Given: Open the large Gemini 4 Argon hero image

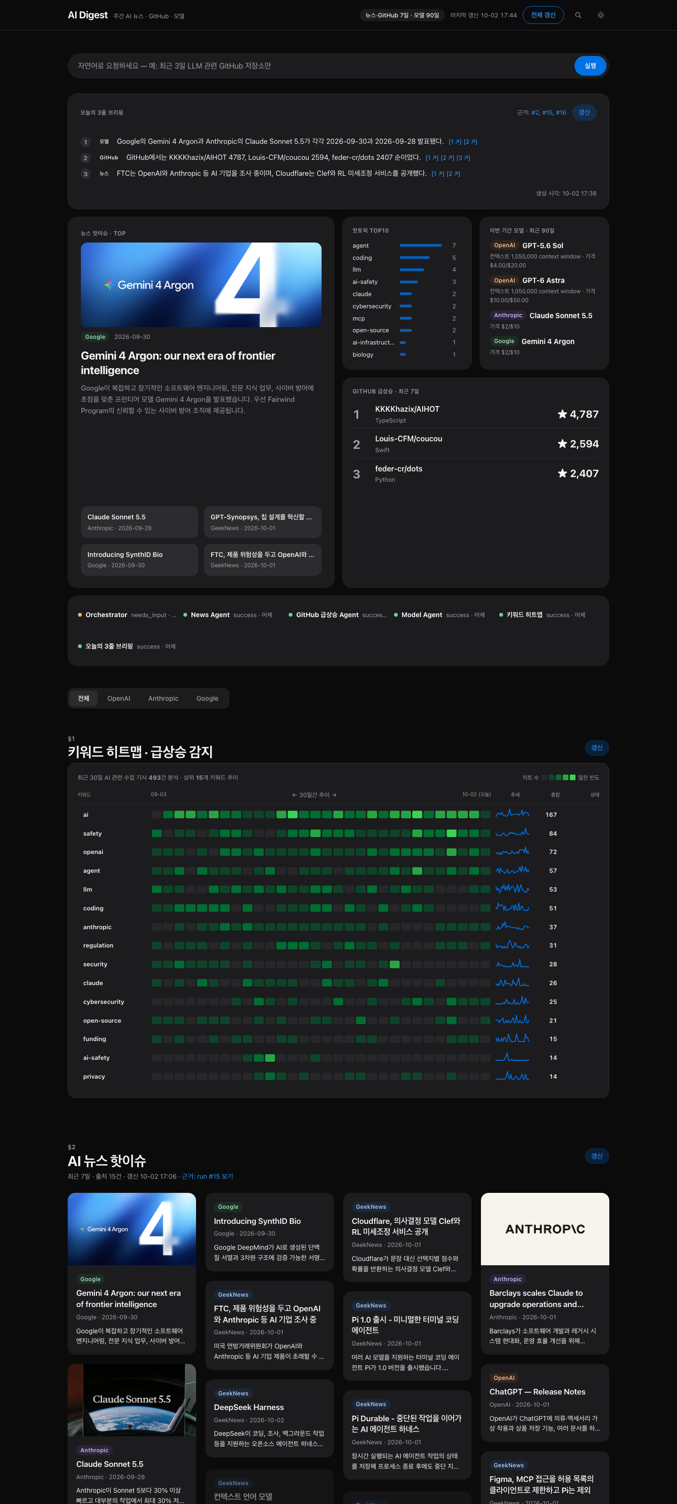Looking at the screenshot, I should click(201, 284).
